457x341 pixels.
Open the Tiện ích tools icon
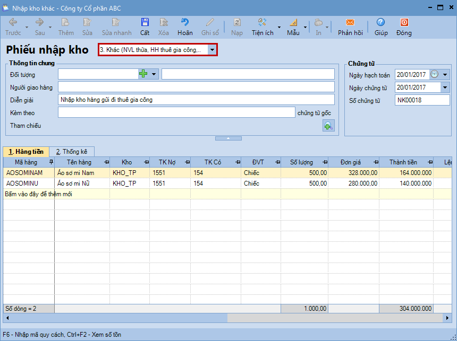click(262, 23)
